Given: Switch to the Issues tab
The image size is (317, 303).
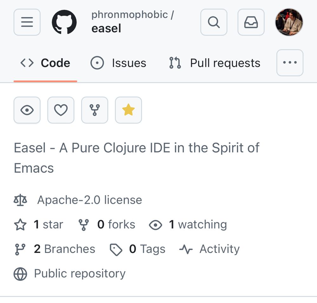Looking at the screenshot, I should pyautogui.click(x=118, y=63).
